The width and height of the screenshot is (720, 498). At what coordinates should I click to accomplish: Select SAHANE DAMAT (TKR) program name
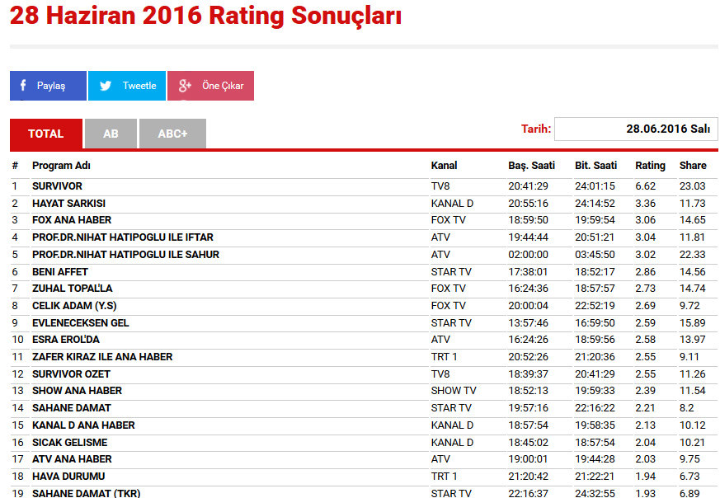click(x=87, y=493)
